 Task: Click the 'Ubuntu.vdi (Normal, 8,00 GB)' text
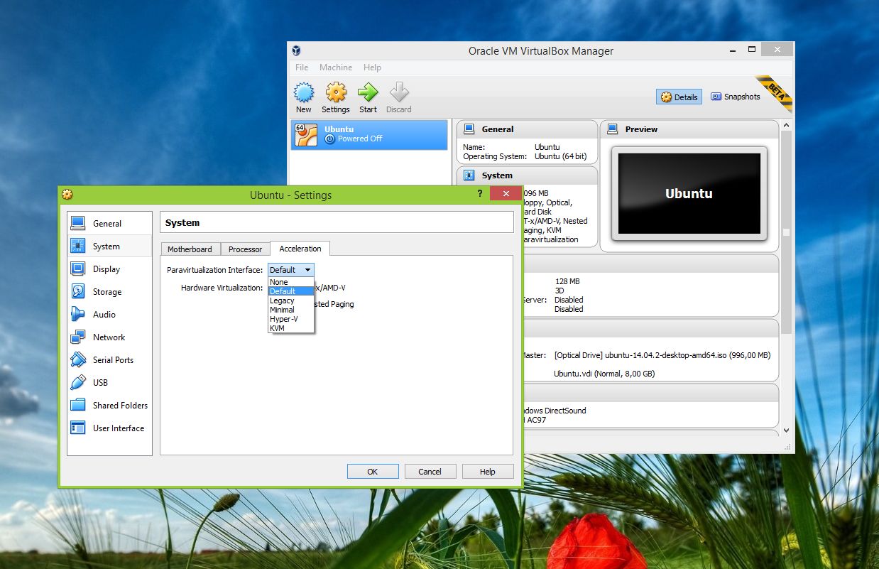point(604,374)
